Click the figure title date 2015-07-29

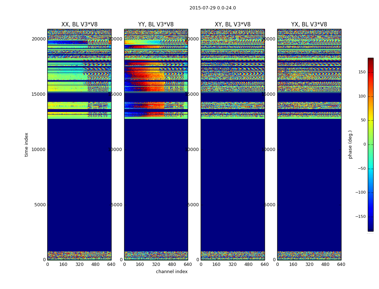point(202,8)
